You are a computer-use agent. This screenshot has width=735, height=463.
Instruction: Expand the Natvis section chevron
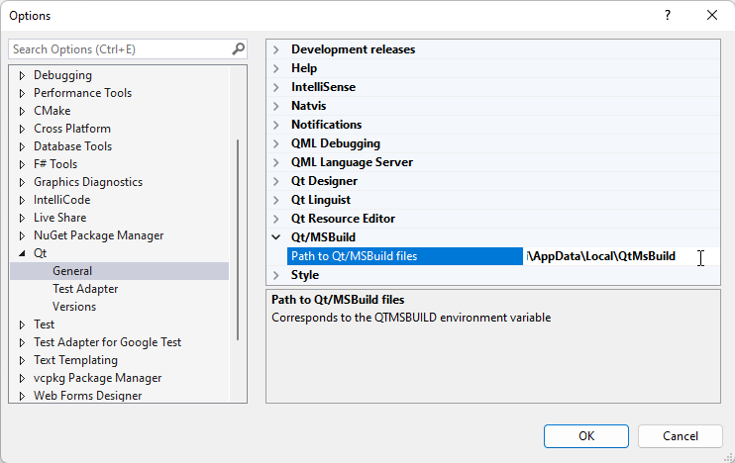click(x=276, y=106)
